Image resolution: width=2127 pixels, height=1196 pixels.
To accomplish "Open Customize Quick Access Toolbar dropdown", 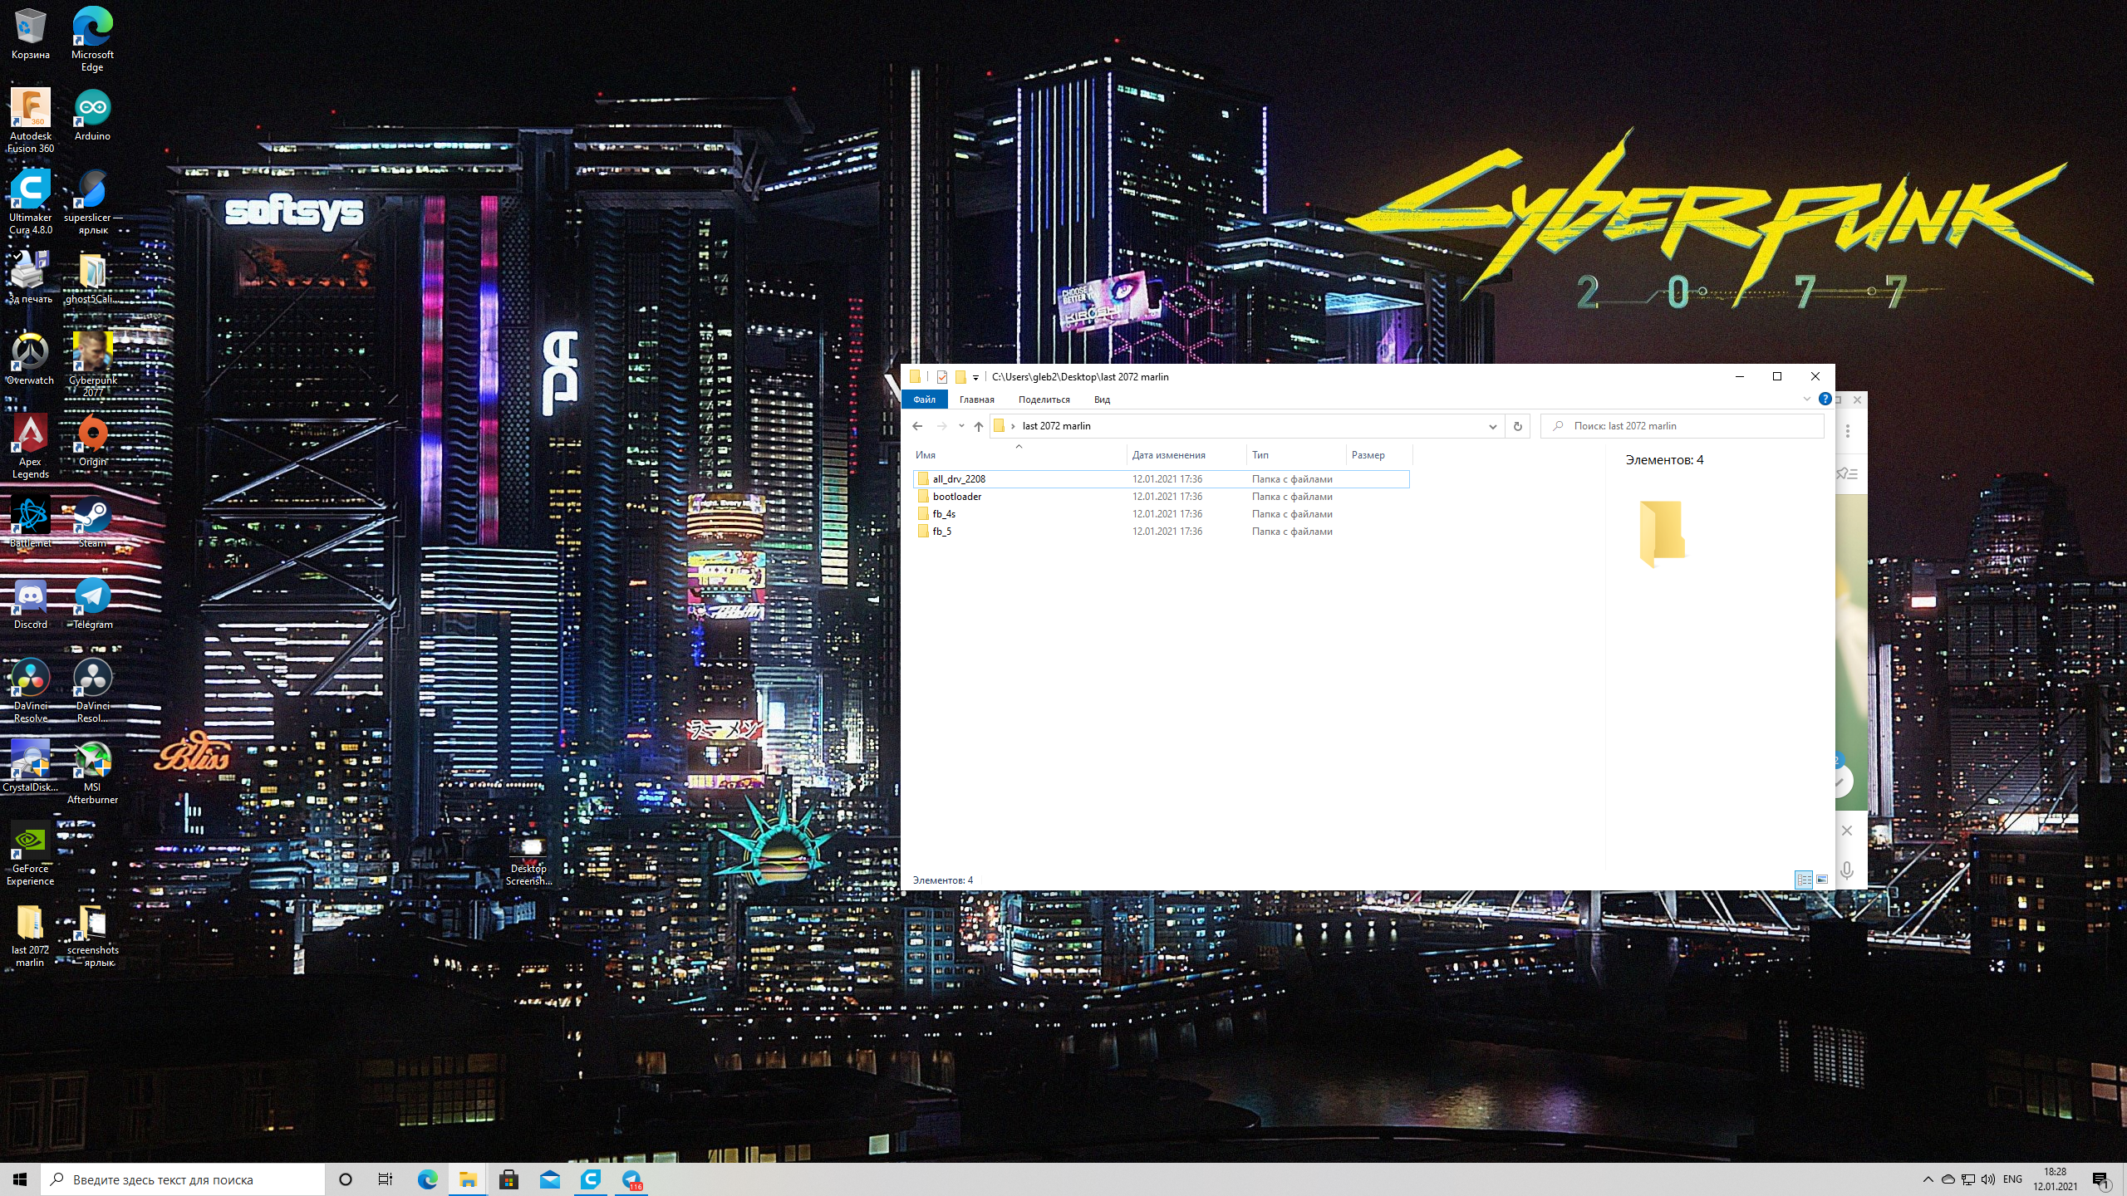I will (x=975, y=377).
